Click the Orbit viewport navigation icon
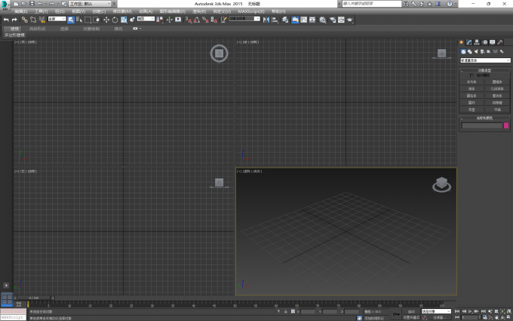The image size is (513, 321). point(503,317)
